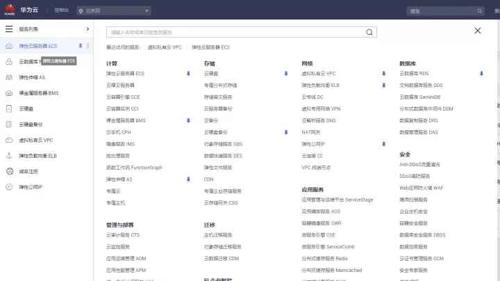Open 对象存储服务 OBS service
This screenshot has height=281, width=500.
pos(223,144)
